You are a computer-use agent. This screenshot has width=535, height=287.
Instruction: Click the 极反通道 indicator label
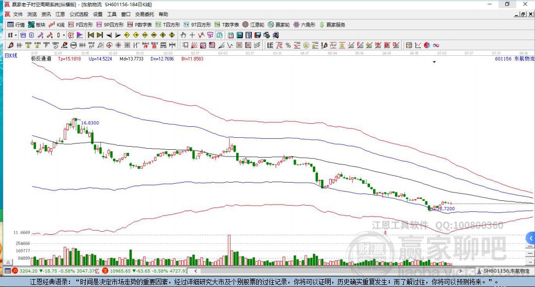(41, 58)
